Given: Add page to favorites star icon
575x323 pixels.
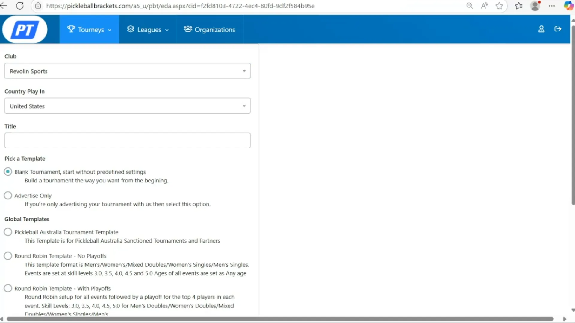Looking at the screenshot, I should pyautogui.click(x=499, y=6).
